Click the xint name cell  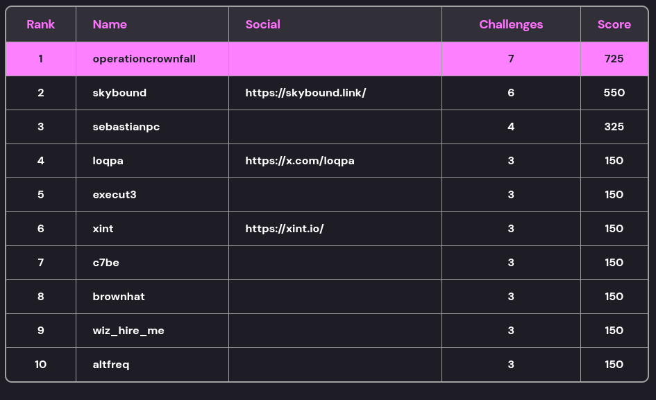tap(103, 229)
